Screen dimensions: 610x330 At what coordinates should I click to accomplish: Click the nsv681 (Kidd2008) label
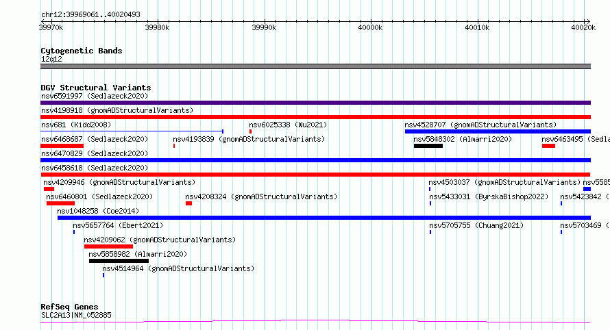coord(76,125)
